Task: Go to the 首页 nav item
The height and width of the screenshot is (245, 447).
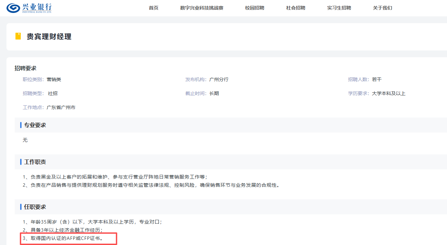Action: coord(153,8)
